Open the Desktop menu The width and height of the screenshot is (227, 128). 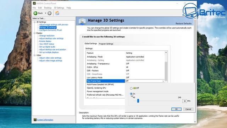[x=48, y=8]
